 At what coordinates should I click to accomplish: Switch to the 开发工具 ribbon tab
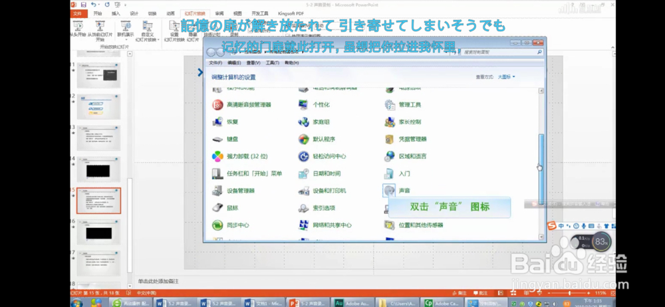(x=259, y=13)
